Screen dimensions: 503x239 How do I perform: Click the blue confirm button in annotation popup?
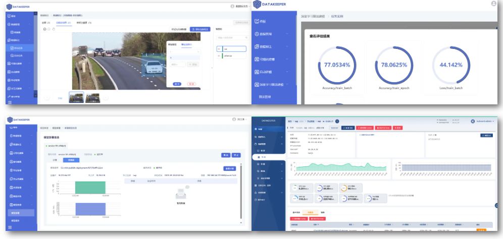point(177,84)
